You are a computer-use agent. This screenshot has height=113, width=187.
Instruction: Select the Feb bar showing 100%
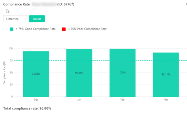123,73
